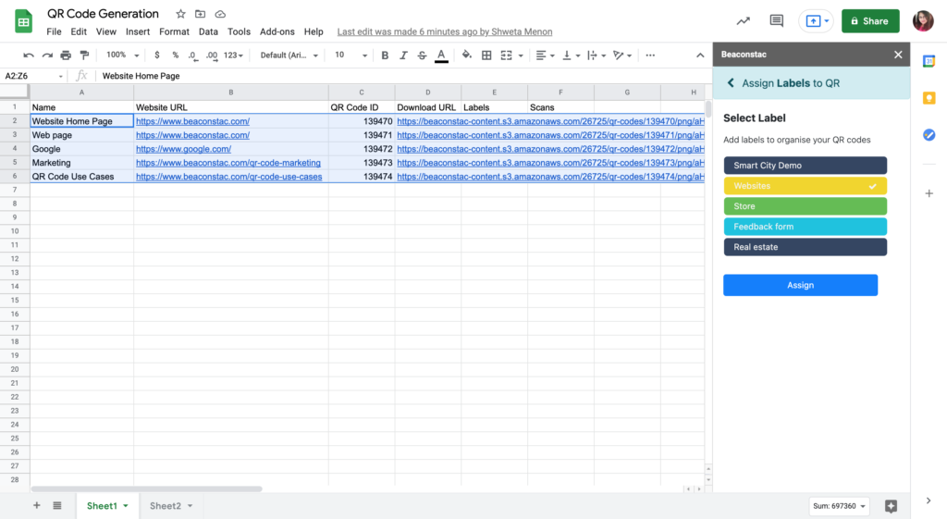Open the account profile picture
This screenshot has width=947, height=519.
(923, 21)
